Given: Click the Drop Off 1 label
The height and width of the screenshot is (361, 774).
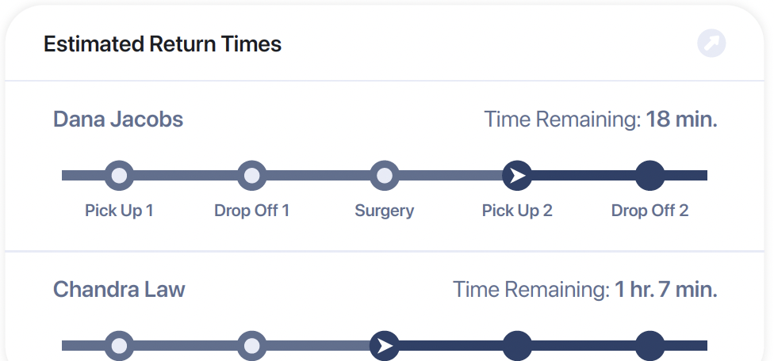Looking at the screenshot, I should pyautogui.click(x=251, y=211).
